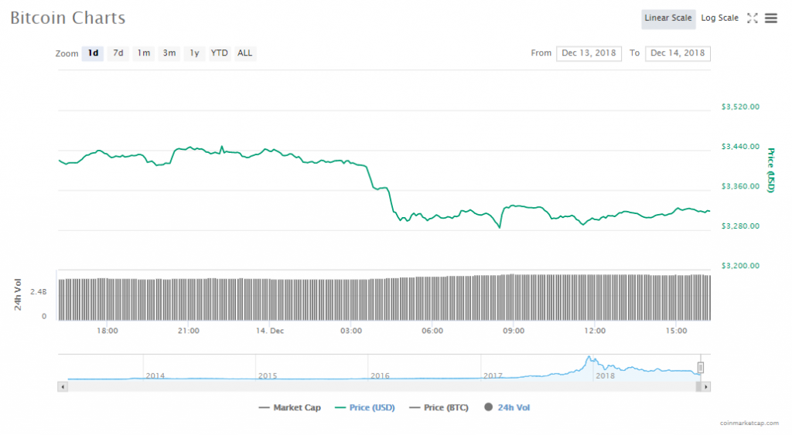The width and height of the screenshot is (792, 435).
Task: Toggle Market Cap series in legend
Action: (x=292, y=407)
